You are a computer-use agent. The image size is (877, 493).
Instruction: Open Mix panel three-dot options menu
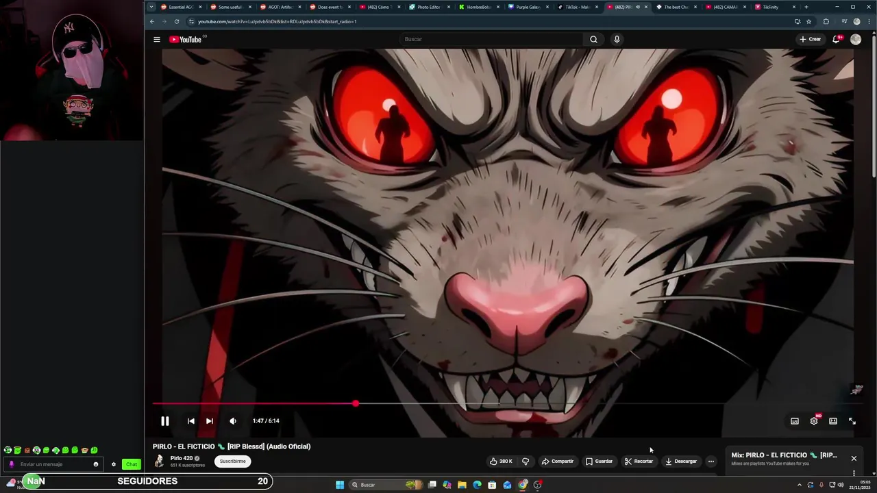(x=854, y=472)
